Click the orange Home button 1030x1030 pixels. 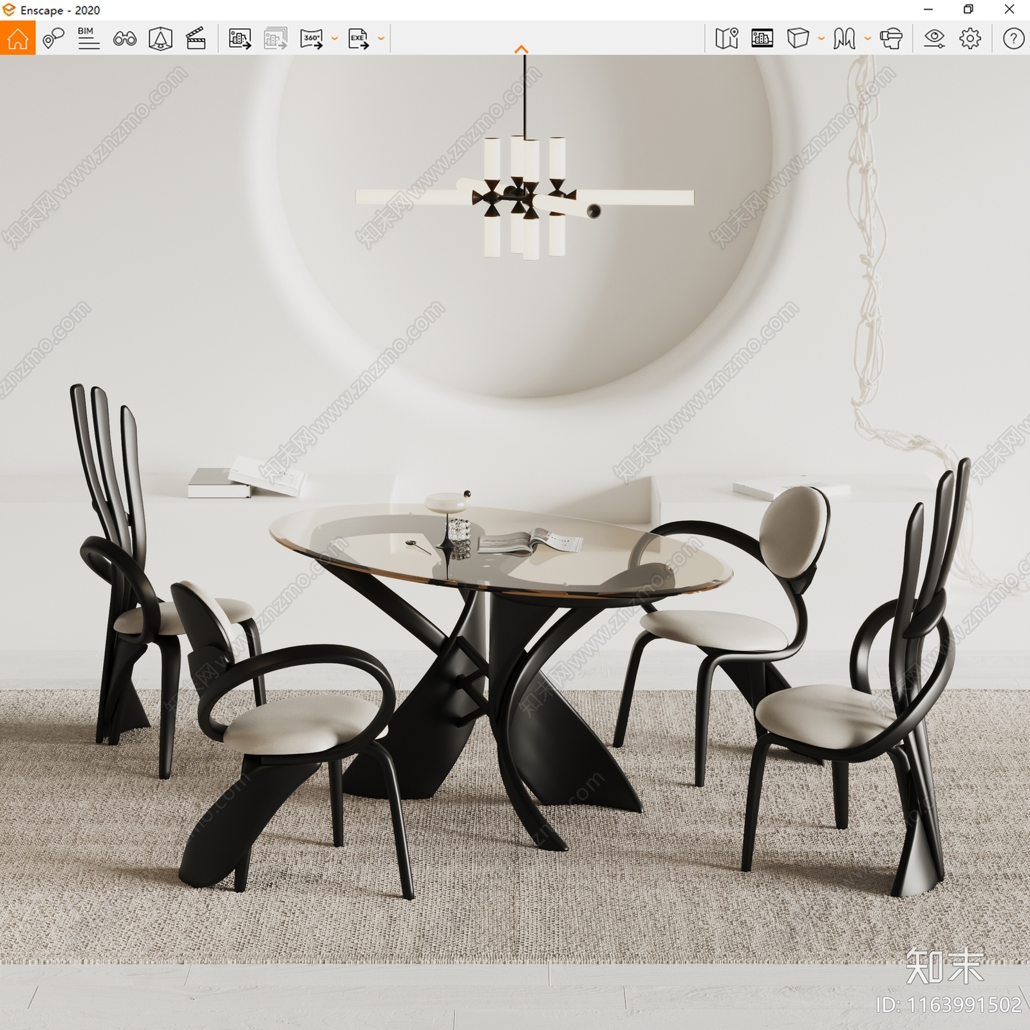click(17, 38)
